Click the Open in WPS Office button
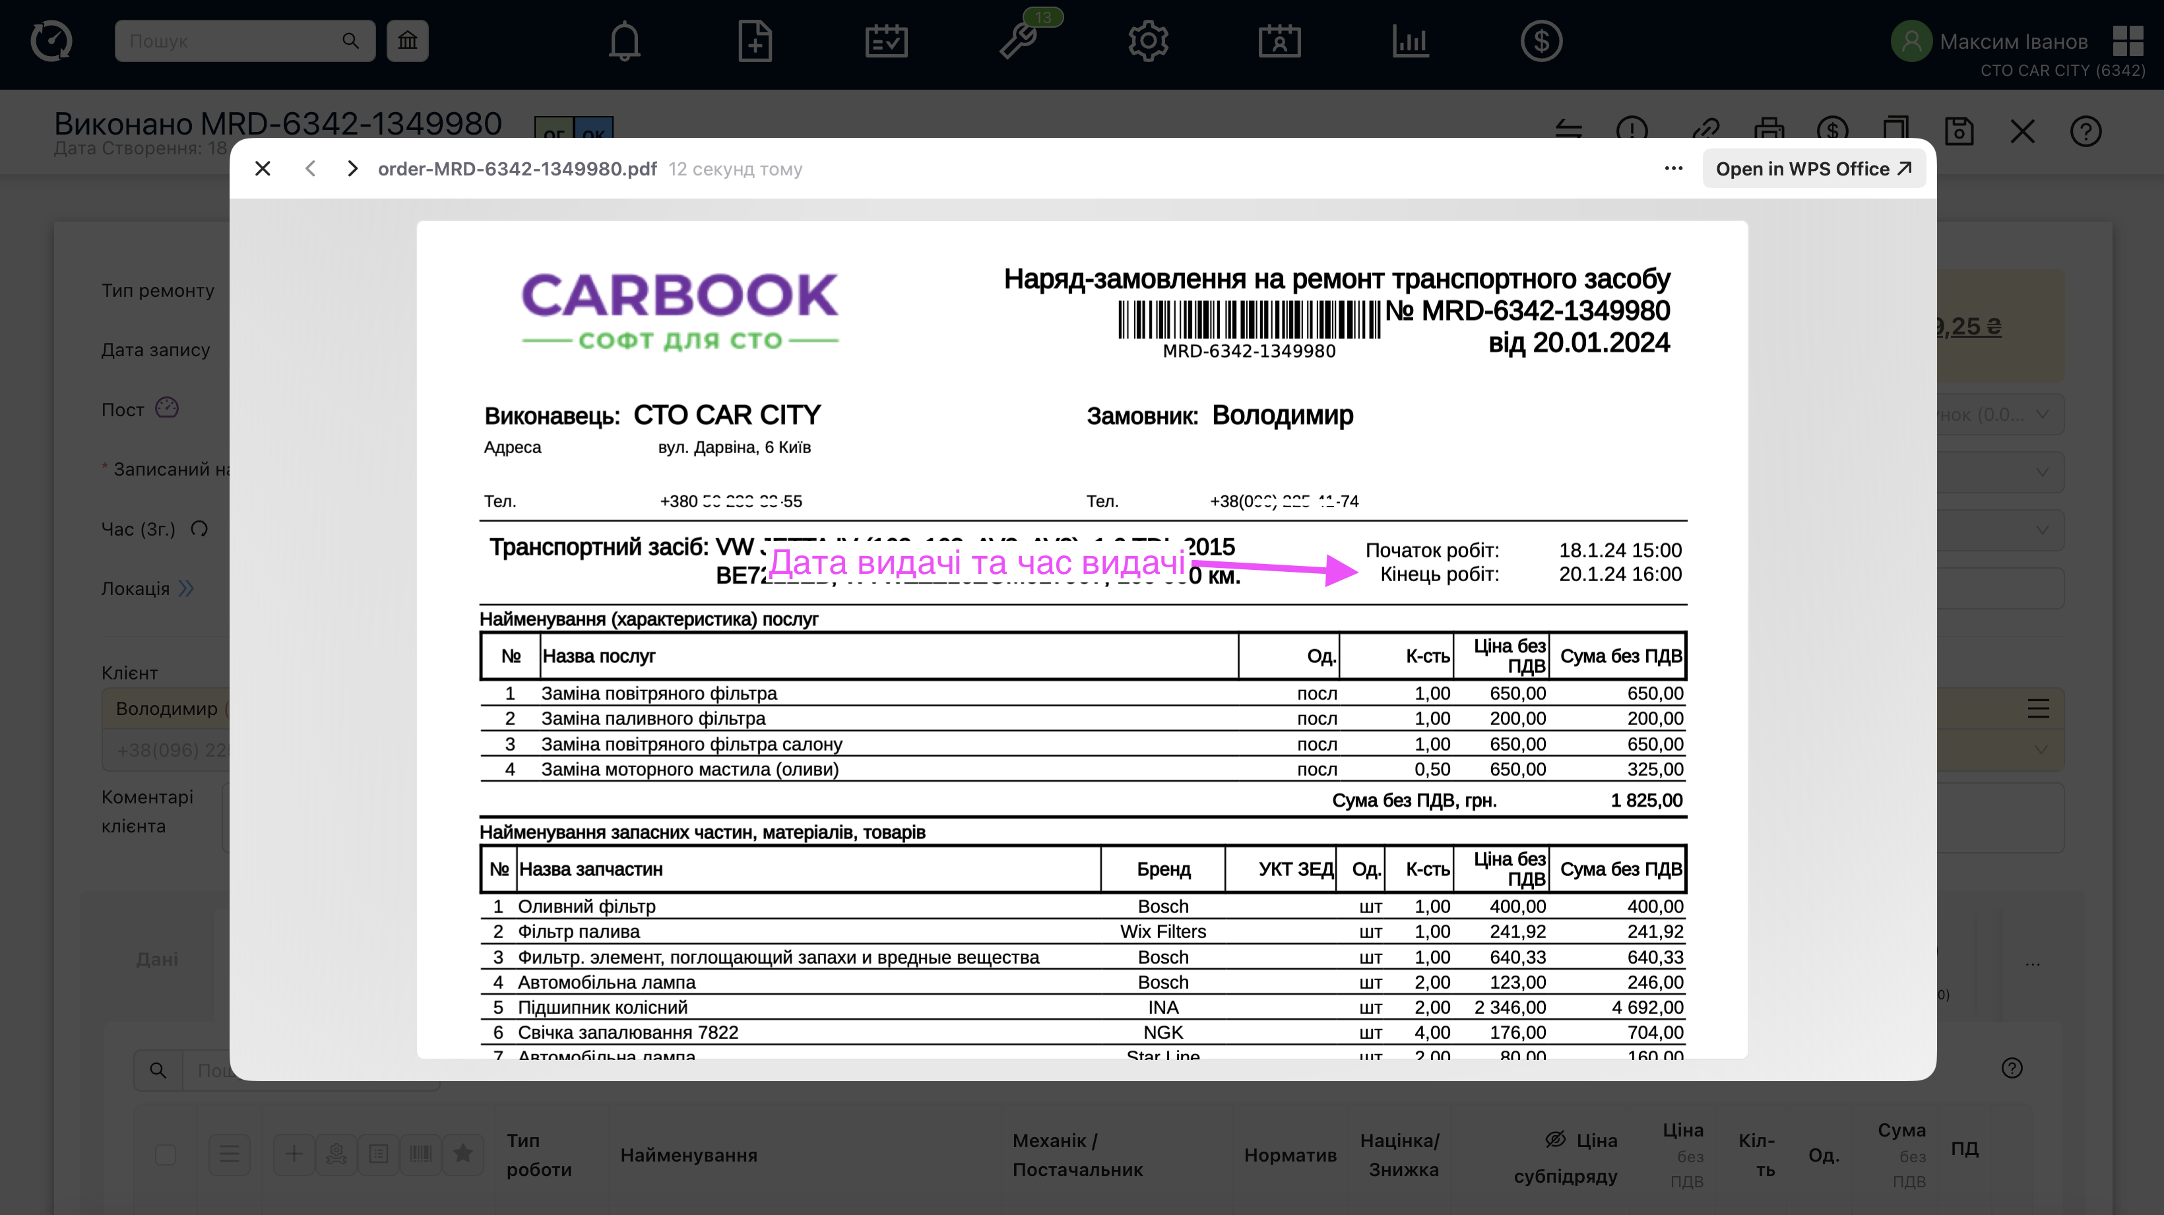Screen dimensions: 2164x1215 coord(1813,169)
